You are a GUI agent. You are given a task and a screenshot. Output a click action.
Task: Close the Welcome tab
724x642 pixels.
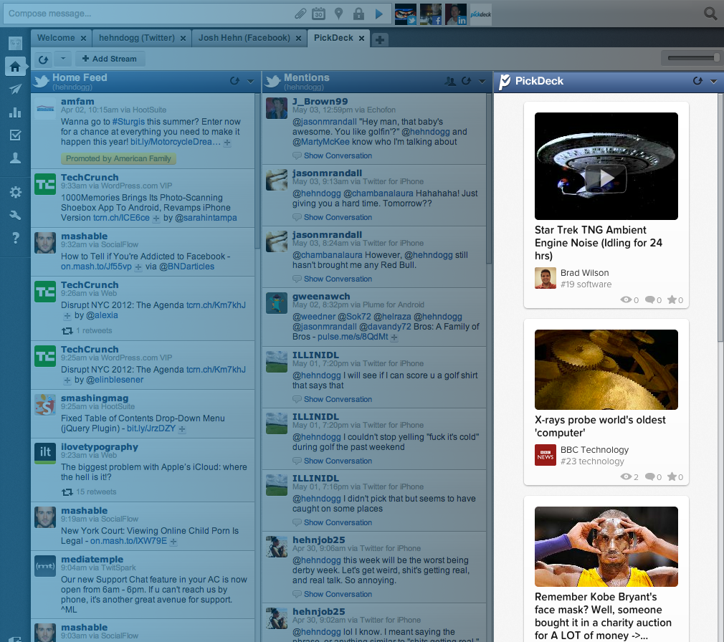tap(83, 38)
